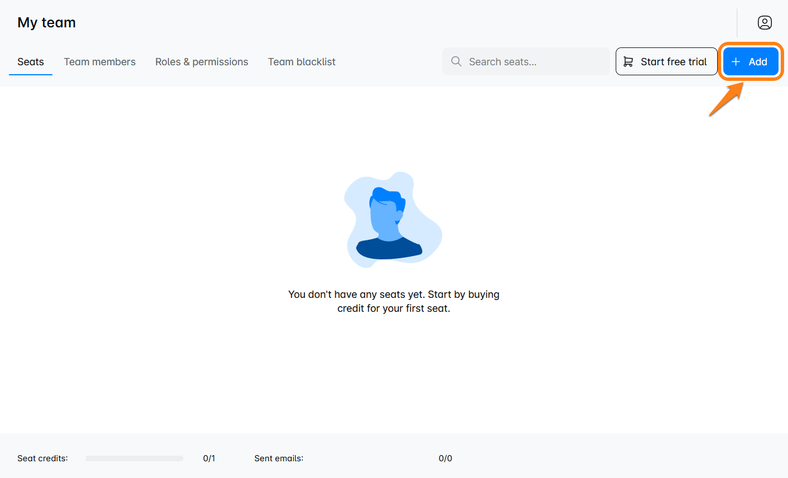Image resolution: width=788 pixels, height=478 pixels.
Task: Click the orange arrow pointing at Add
Action: tap(726, 100)
